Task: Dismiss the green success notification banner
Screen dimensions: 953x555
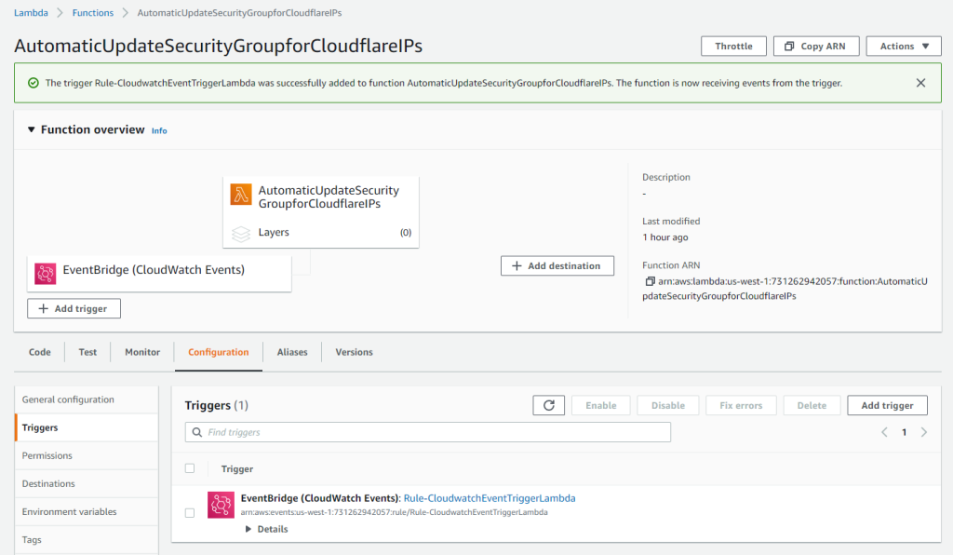Action: click(920, 83)
